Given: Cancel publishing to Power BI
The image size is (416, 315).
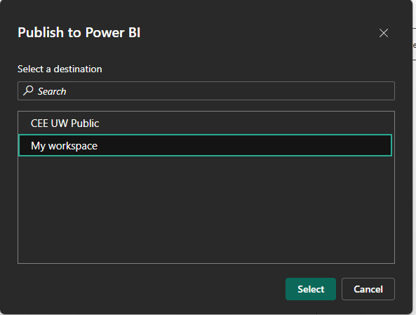Looking at the screenshot, I should [368, 289].
